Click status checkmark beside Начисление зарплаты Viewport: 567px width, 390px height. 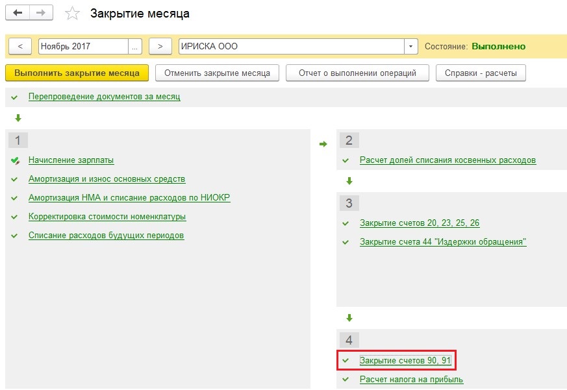15,160
